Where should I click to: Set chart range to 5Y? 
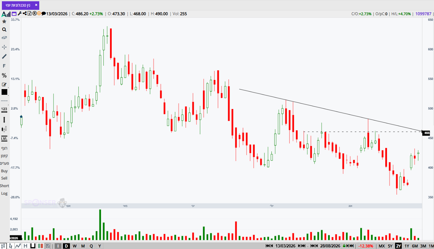(390, 246)
